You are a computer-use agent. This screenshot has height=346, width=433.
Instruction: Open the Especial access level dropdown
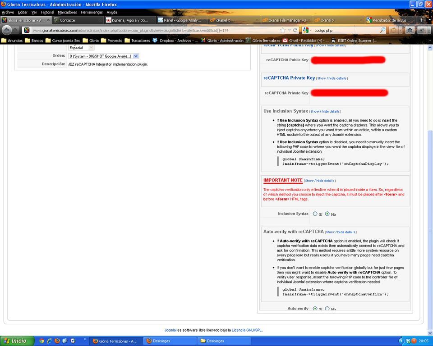[81, 48]
